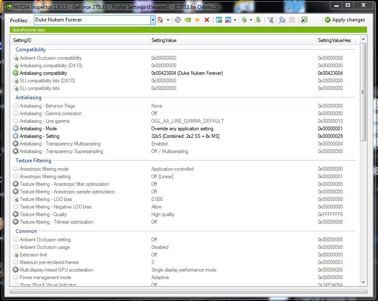Sort by the SettingID column header

coord(80,40)
